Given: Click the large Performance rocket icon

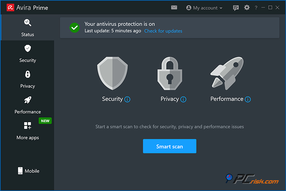Looking at the screenshot, I should tap(227, 73).
